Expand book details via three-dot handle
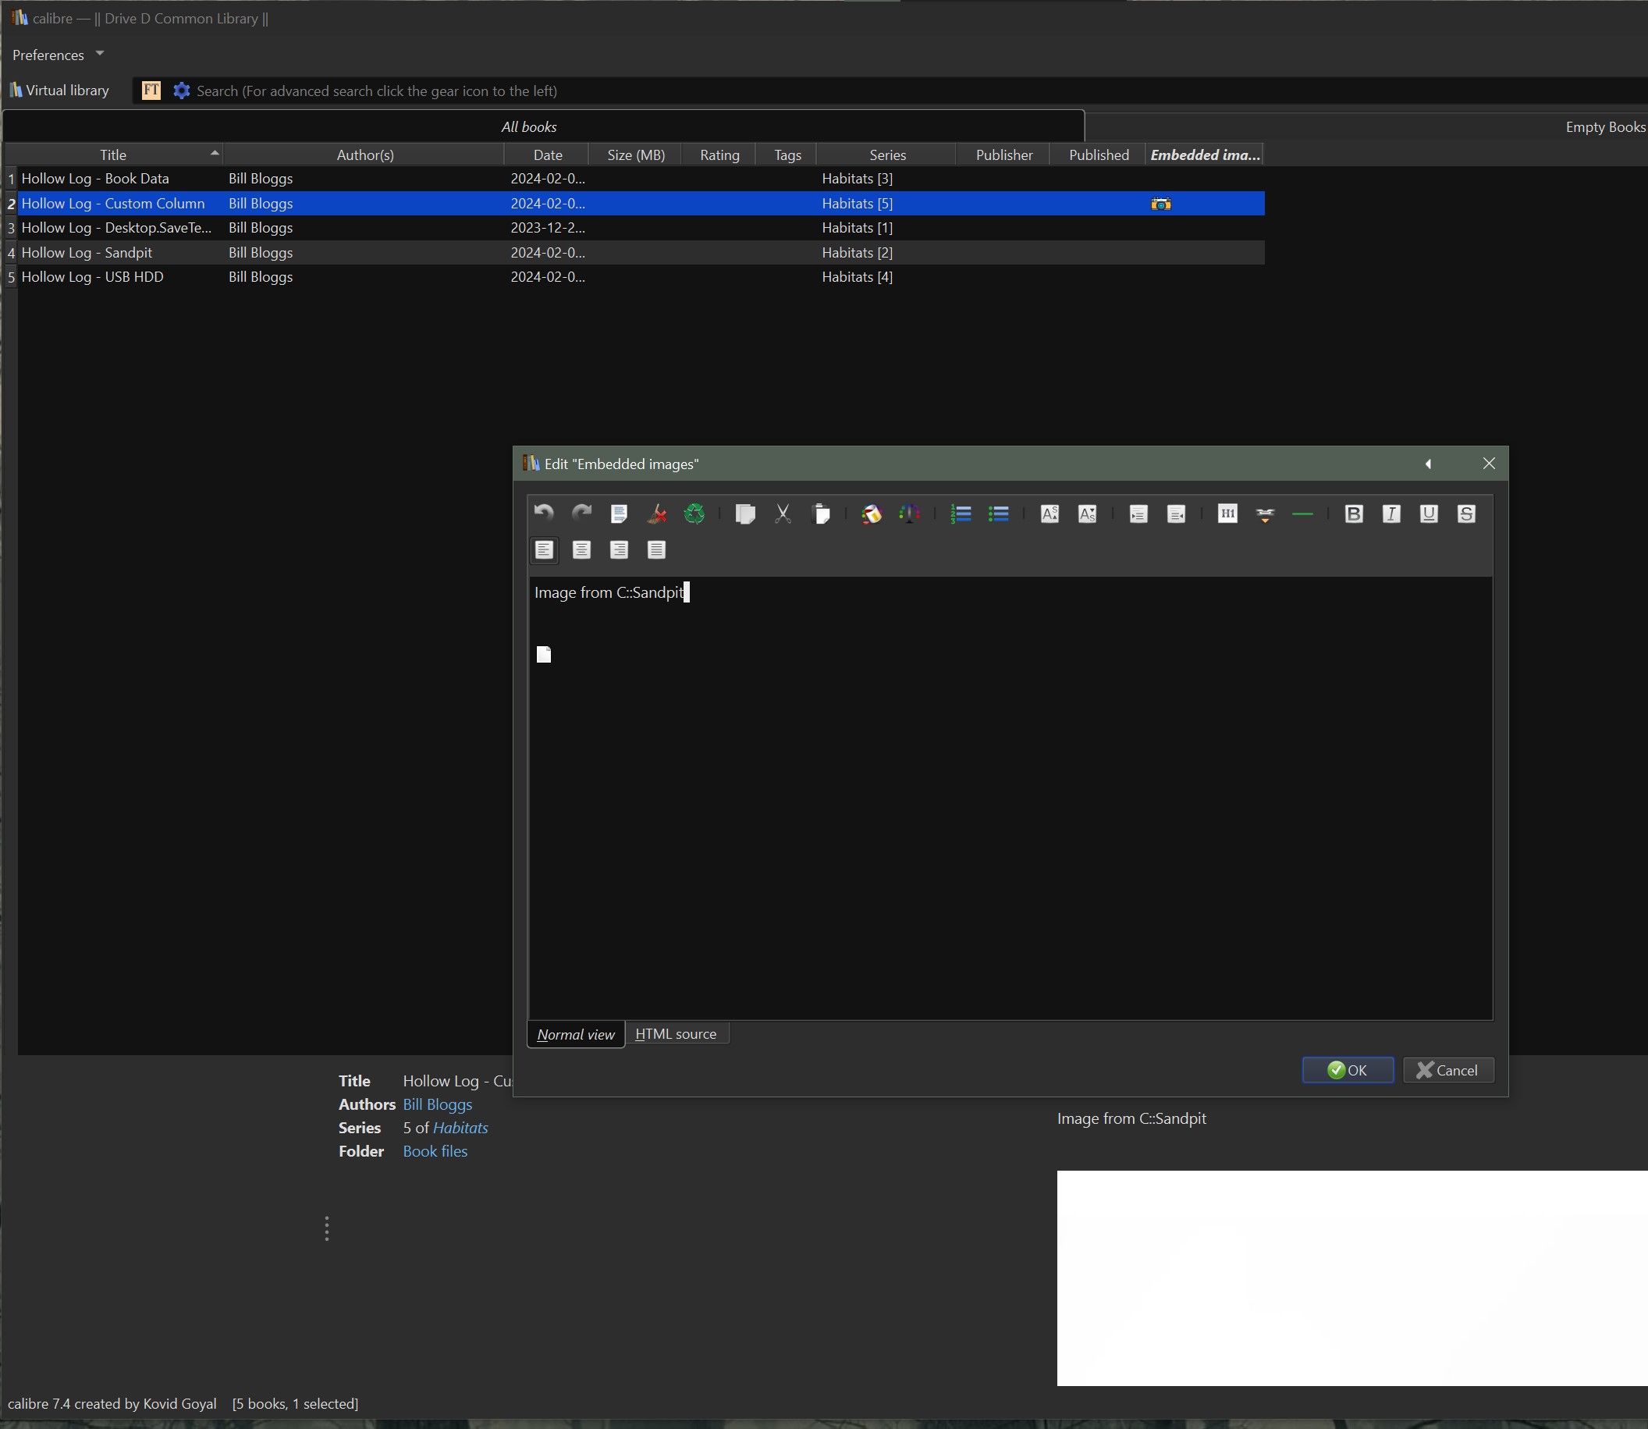Viewport: 1648px width, 1429px height. 327,1229
